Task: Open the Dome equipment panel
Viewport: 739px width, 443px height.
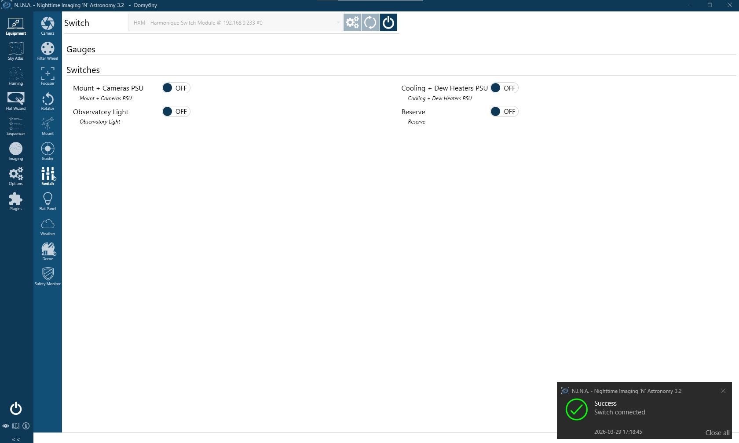Action: pyautogui.click(x=48, y=251)
